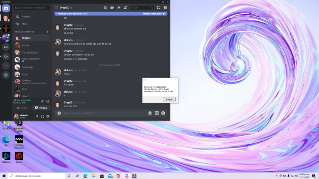
Task: Open Discord home from the logo icon
Action: coord(6,9)
